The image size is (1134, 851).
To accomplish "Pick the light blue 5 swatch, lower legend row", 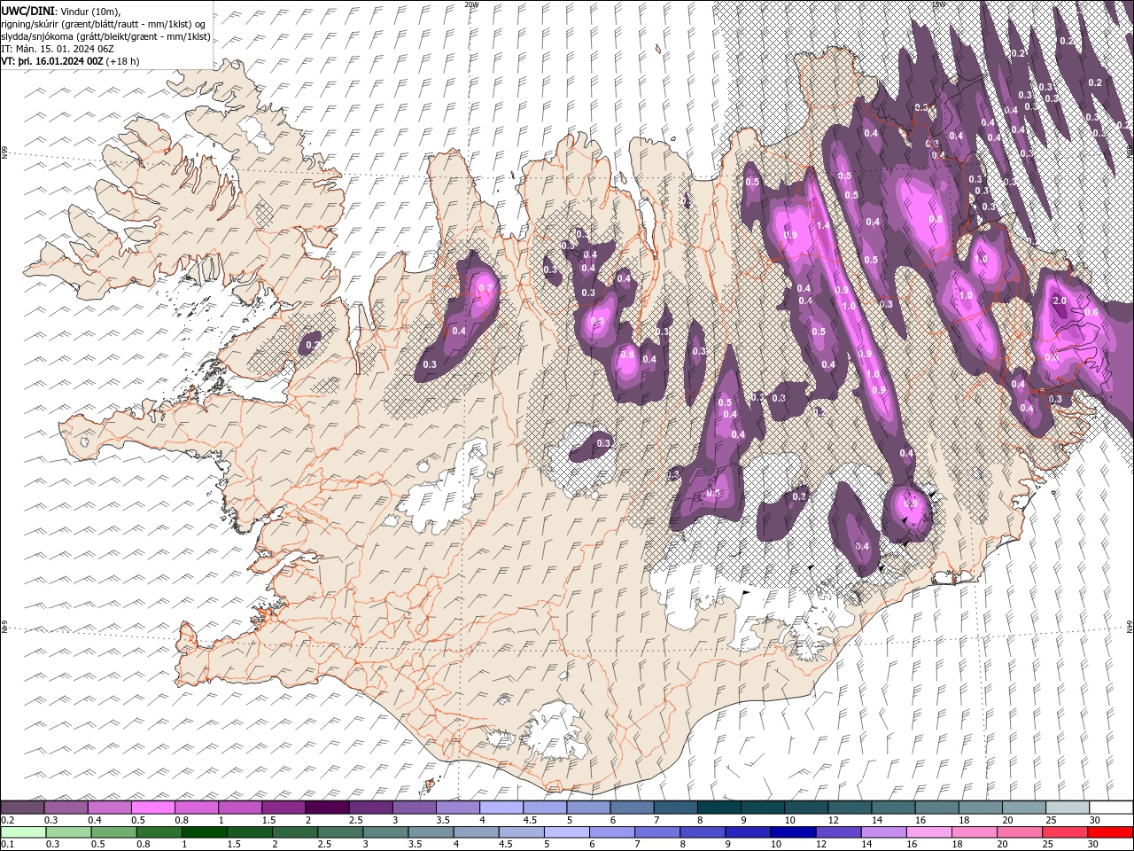I will (x=565, y=831).
